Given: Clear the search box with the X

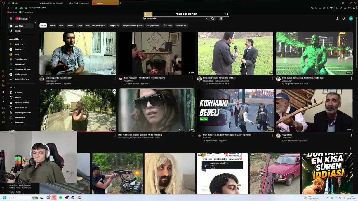Looking at the screenshot, I should point(206,18).
